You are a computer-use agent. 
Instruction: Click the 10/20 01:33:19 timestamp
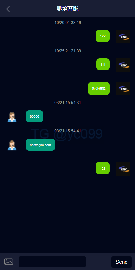point(68,23)
